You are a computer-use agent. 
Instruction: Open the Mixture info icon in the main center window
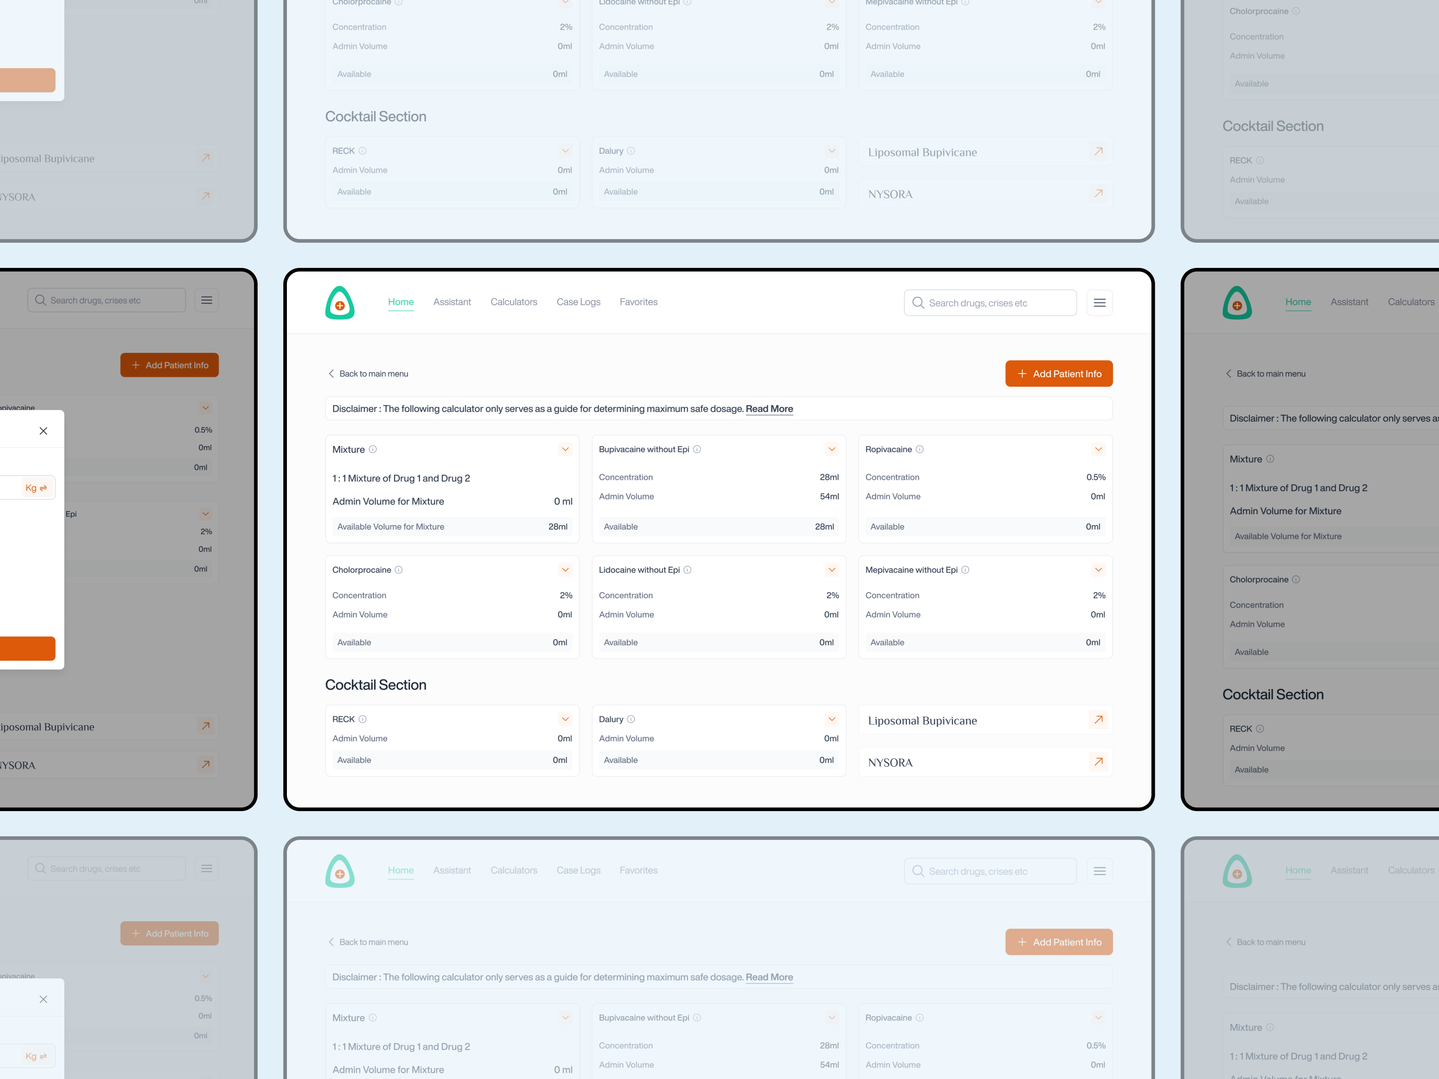pyautogui.click(x=373, y=449)
